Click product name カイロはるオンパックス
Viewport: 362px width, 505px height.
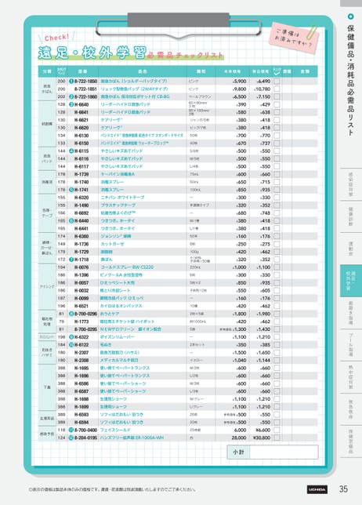point(121,306)
